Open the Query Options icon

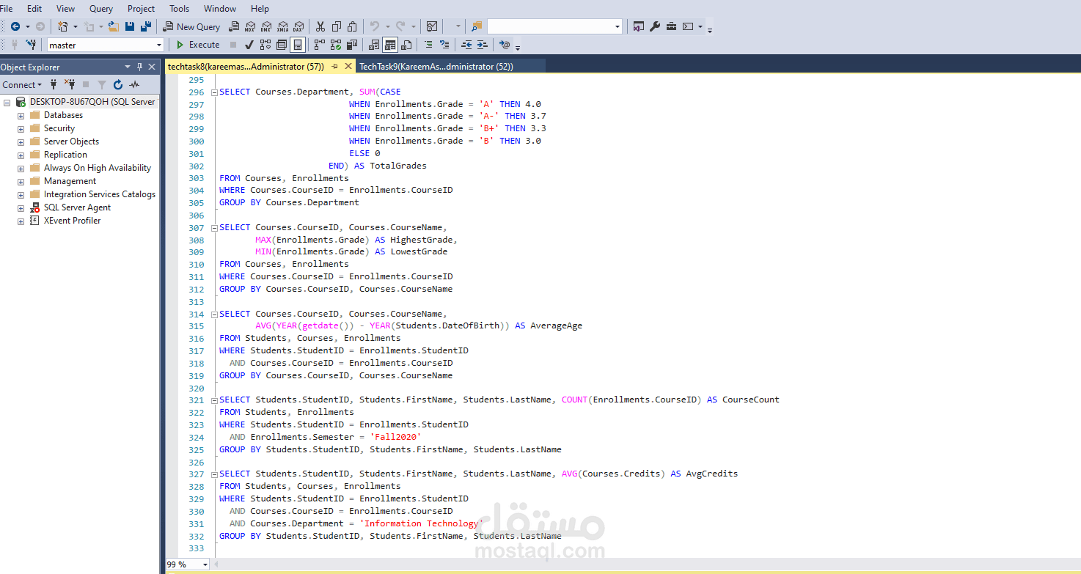pos(281,45)
